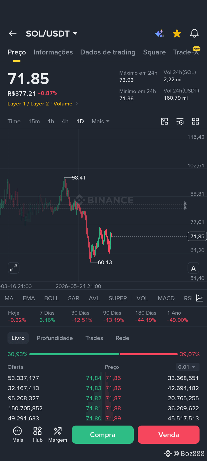Open the picture-in-picture chart icon
This screenshot has width=207, height=461.
pos(164,121)
